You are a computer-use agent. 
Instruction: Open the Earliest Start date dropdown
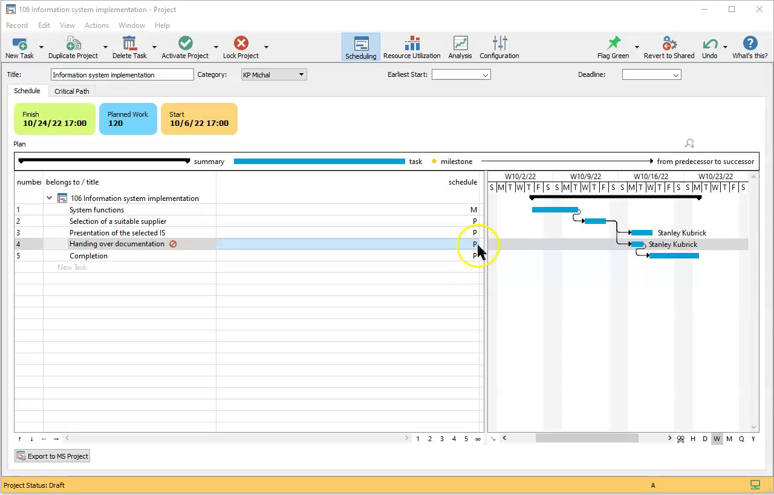click(x=461, y=74)
